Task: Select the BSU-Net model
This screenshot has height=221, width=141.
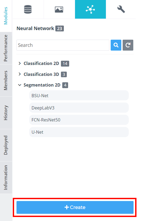Action: tap(79, 96)
